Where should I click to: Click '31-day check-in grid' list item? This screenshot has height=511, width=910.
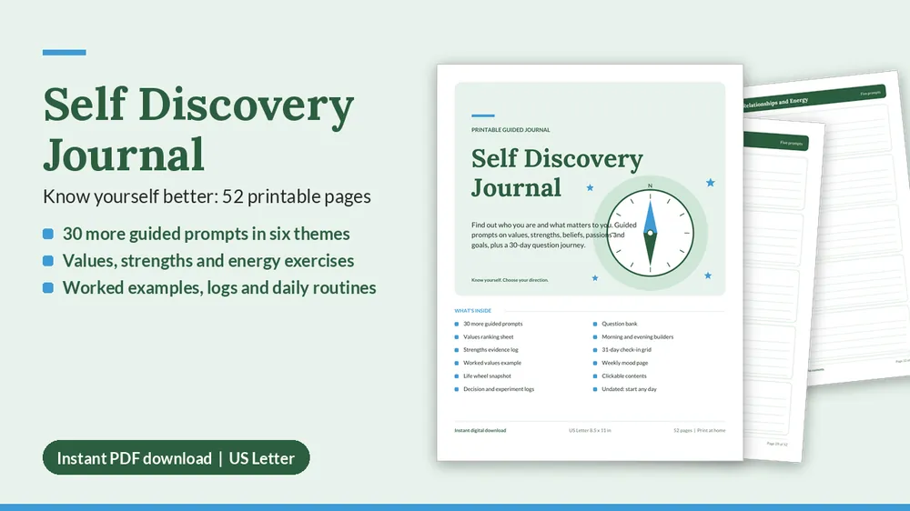tap(626, 350)
